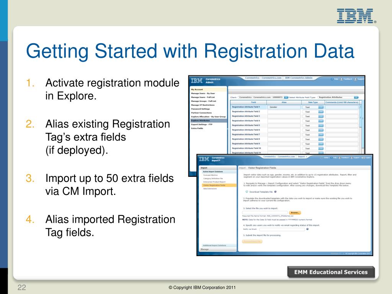
Task: Select Visitor Registration Fields in Import sidebar
Action: click(219, 185)
